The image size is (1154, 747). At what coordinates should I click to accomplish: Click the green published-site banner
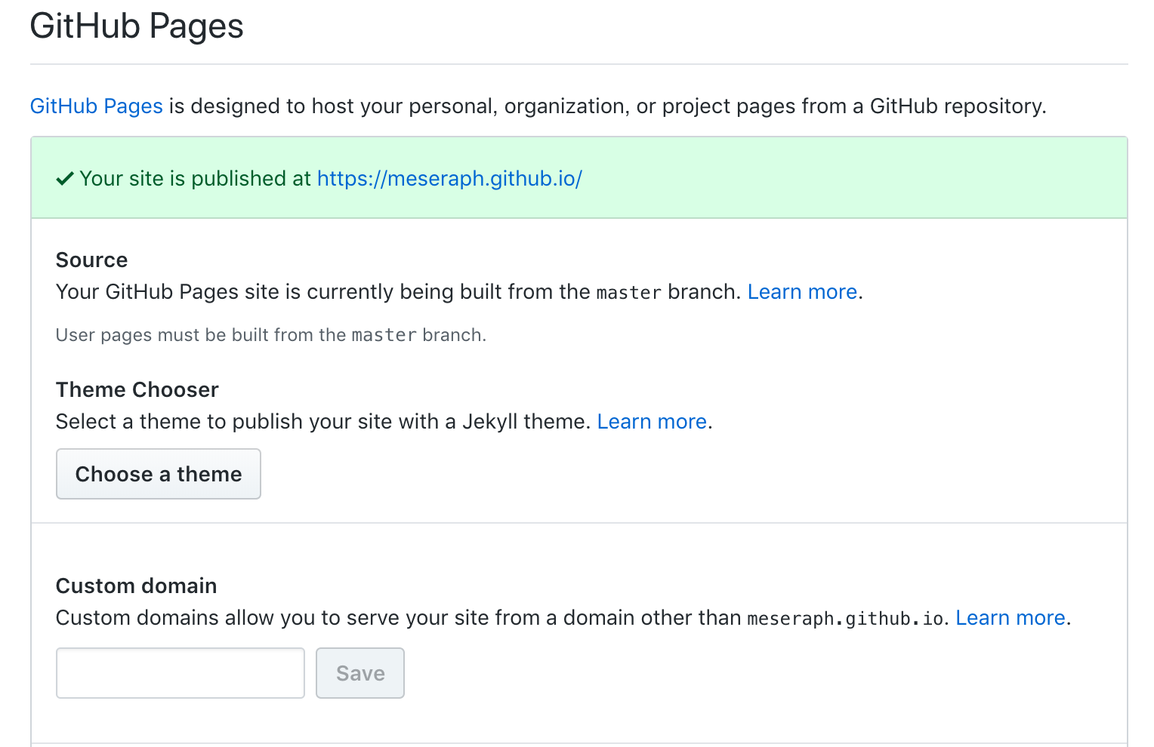point(577,178)
